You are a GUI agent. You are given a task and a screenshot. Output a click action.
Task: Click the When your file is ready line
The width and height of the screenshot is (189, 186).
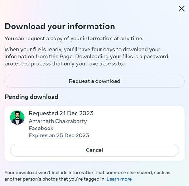(83, 50)
